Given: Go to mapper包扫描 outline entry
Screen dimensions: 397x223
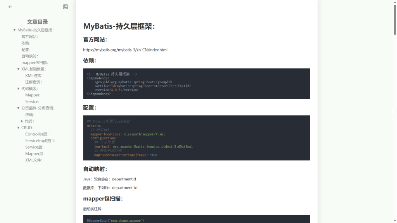Looking at the screenshot, I should coord(35,63).
